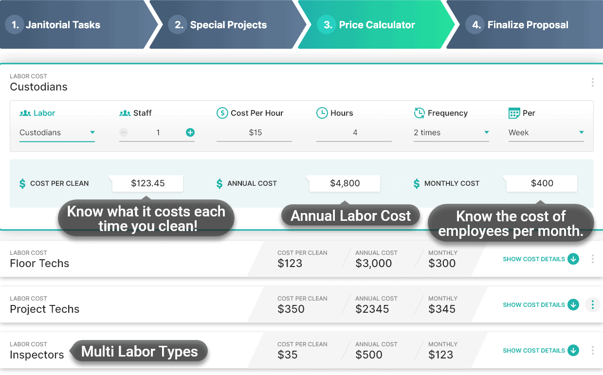Screen dimensions: 603x375
Task: Click the minus icon to reduce staff count
Action: [x=124, y=132]
